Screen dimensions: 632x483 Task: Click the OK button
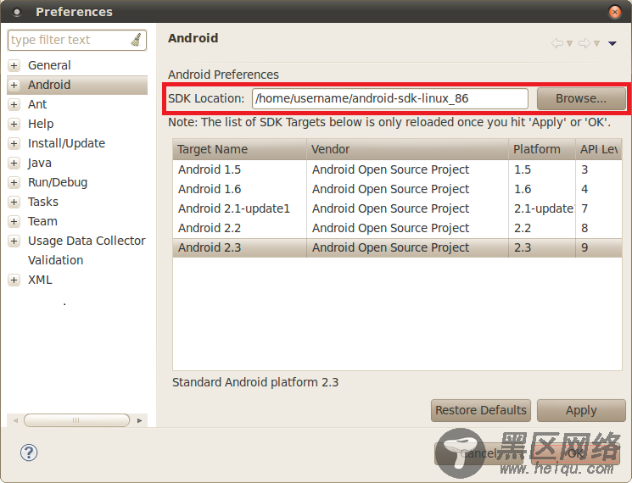click(x=575, y=453)
